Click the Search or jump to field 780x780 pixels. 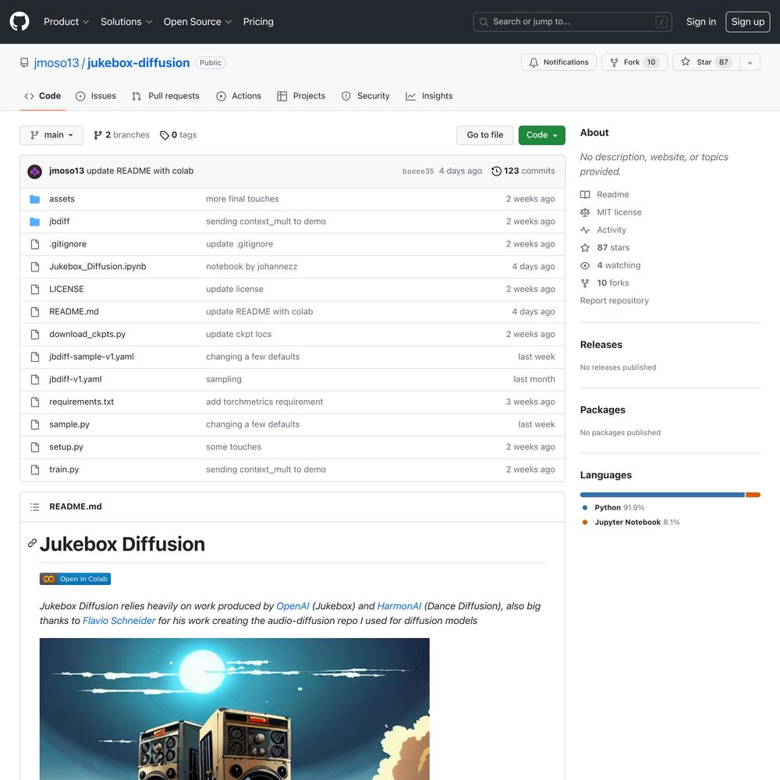[x=573, y=22]
